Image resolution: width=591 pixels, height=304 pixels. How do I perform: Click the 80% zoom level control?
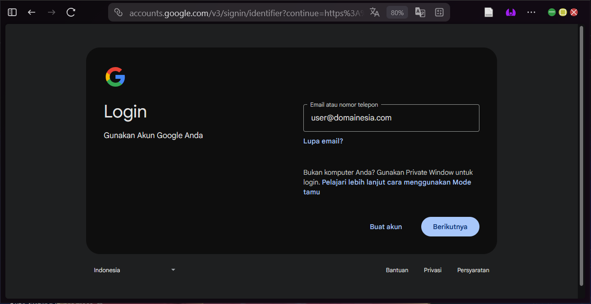[x=397, y=12]
